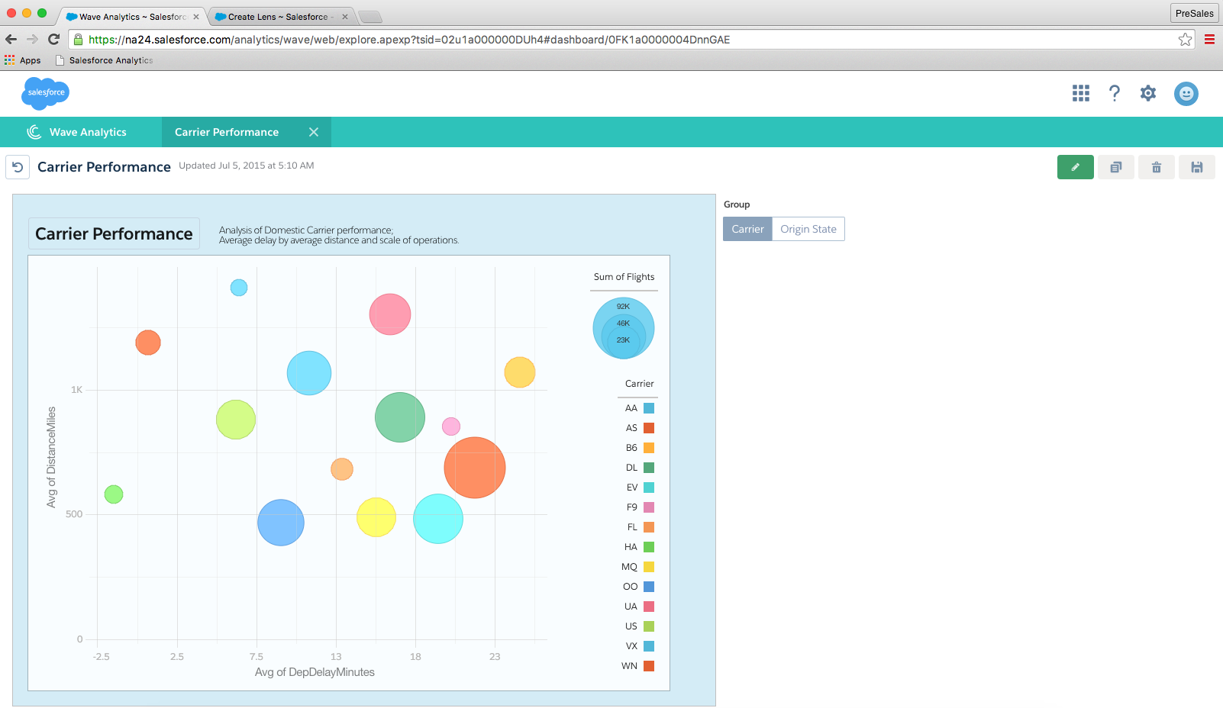Click the Salesforce cloud logo
This screenshot has height=708, width=1223.
click(x=46, y=93)
